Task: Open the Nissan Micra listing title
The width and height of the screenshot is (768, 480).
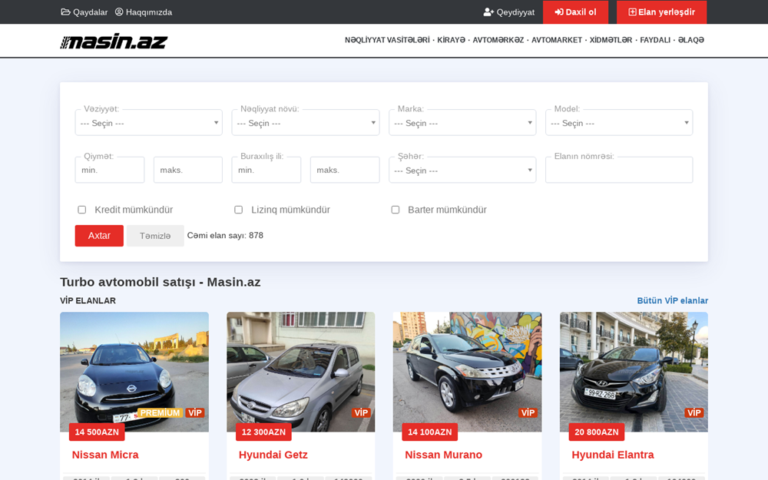Action: coord(105,455)
